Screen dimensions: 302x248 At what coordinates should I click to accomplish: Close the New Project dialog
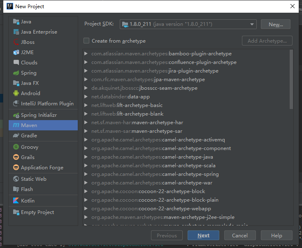[x=293, y=6]
